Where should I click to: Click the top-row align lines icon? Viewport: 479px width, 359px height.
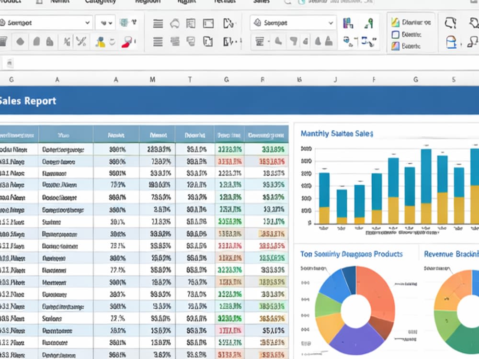pos(158,23)
